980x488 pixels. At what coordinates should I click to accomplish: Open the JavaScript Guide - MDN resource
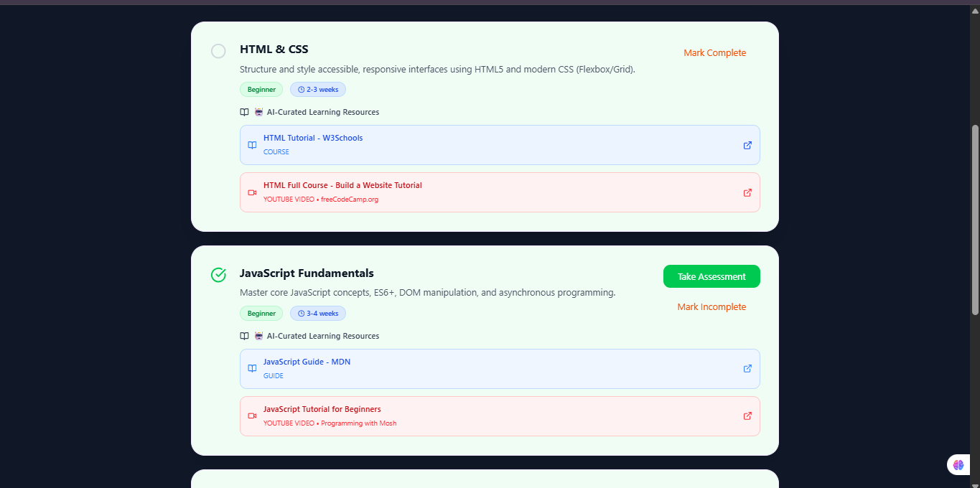[x=500, y=369]
